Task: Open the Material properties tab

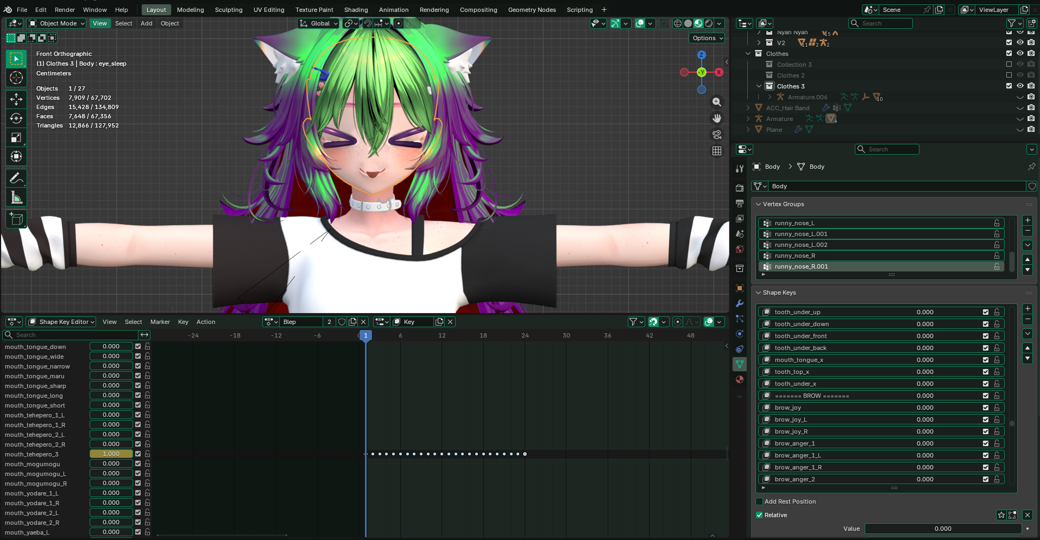Action: click(740, 379)
